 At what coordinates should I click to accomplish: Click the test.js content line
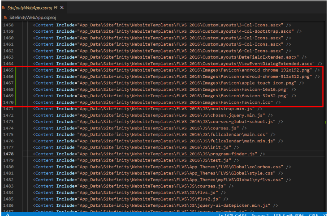click(136, 160)
